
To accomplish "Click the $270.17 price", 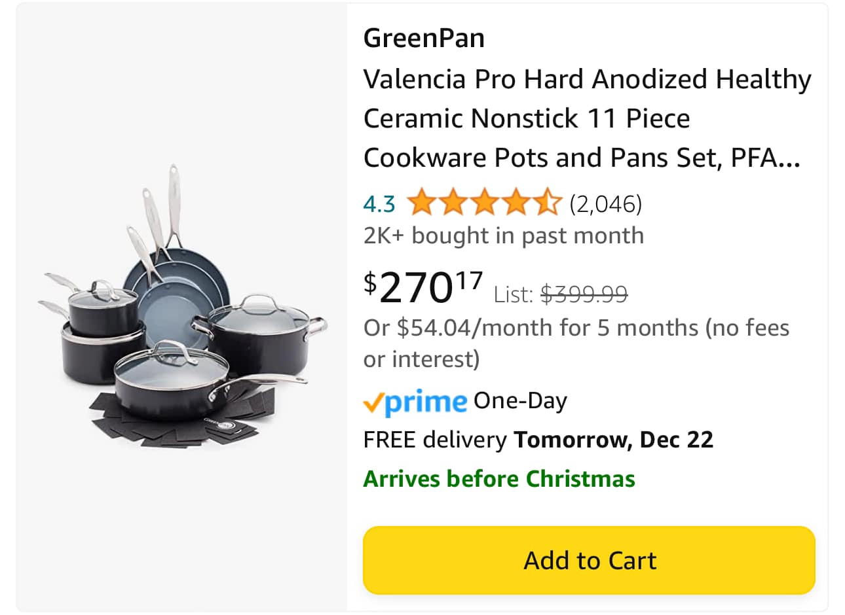I will (423, 287).
